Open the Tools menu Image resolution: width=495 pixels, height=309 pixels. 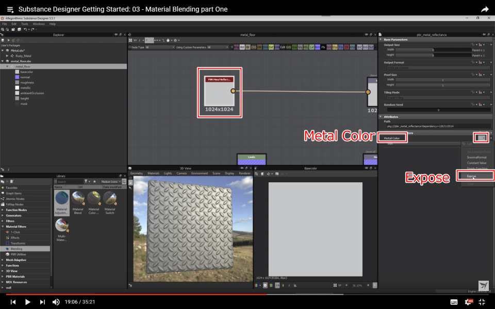pos(25,24)
